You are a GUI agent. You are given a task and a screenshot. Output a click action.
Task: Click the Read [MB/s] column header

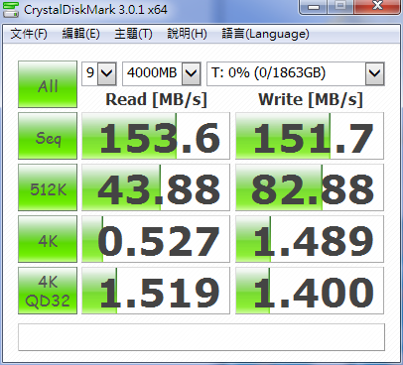(x=156, y=99)
